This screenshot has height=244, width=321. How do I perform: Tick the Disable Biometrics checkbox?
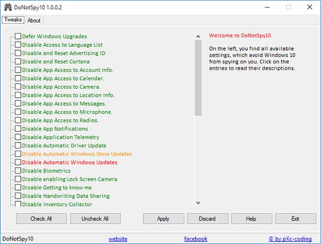[18, 170]
